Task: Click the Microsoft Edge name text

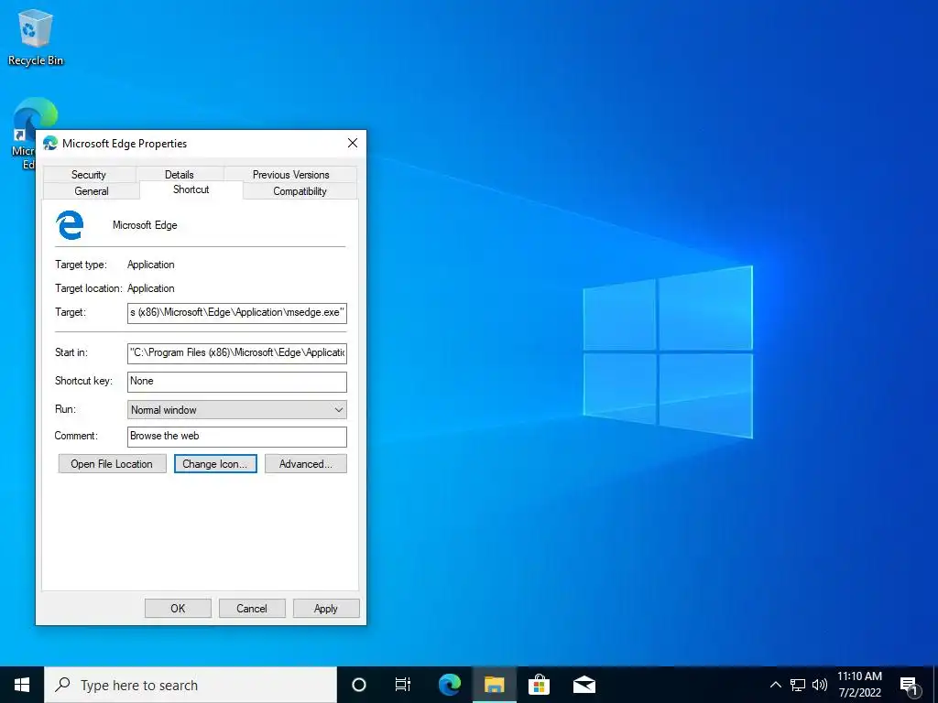Action: (x=145, y=225)
